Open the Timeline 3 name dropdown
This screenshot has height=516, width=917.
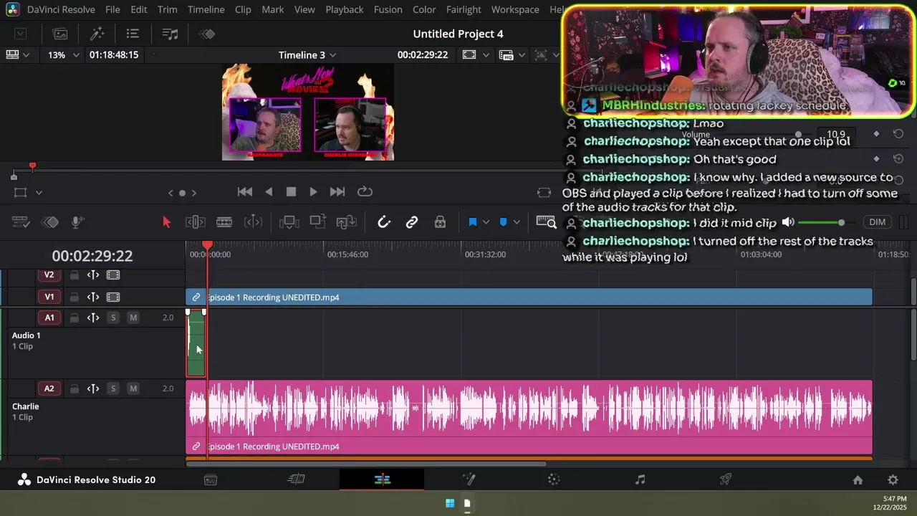[x=308, y=54]
